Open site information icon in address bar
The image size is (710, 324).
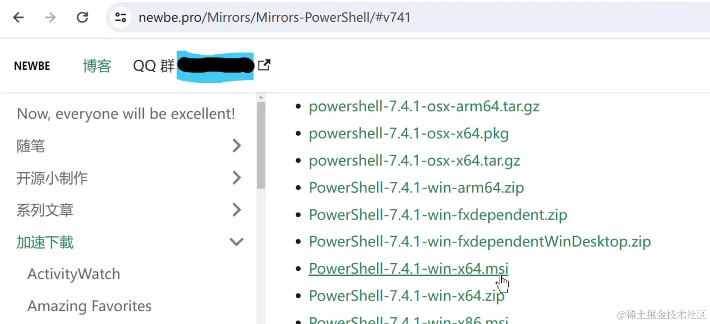121,17
